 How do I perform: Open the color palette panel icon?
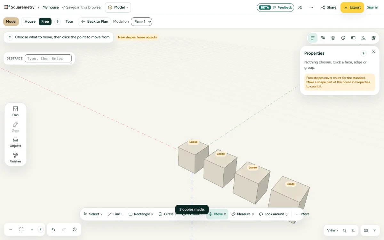click(x=343, y=38)
